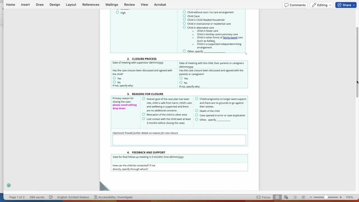Select 'Relocation of the child to other area'

coord(144,114)
